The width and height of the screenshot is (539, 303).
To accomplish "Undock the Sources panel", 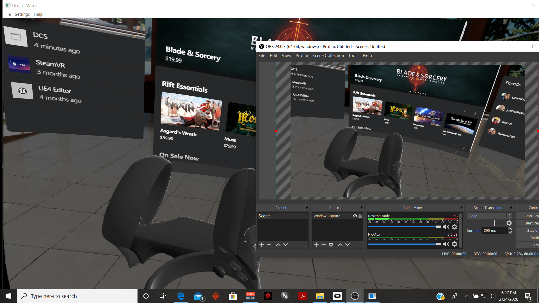I will click(x=362, y=208).
